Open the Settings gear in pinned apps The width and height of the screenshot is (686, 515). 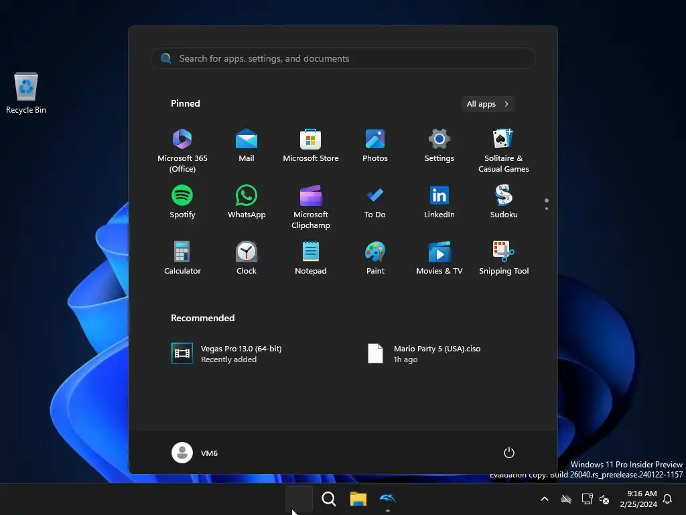click(x=439, y=146)
